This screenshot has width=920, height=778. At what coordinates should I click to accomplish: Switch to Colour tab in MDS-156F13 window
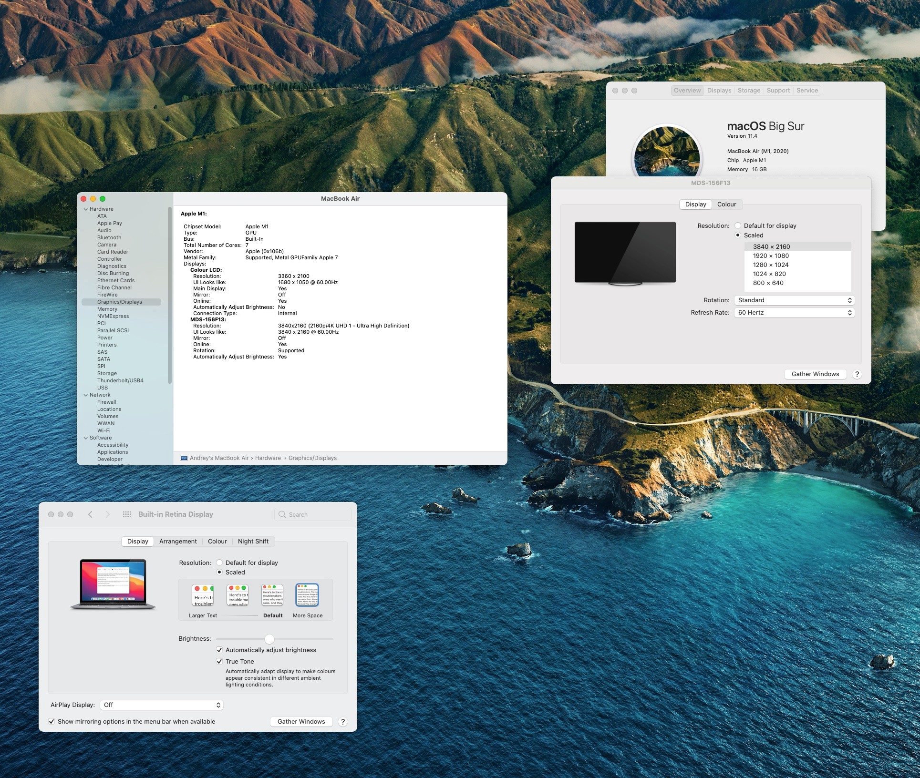[x=727, y=204]
